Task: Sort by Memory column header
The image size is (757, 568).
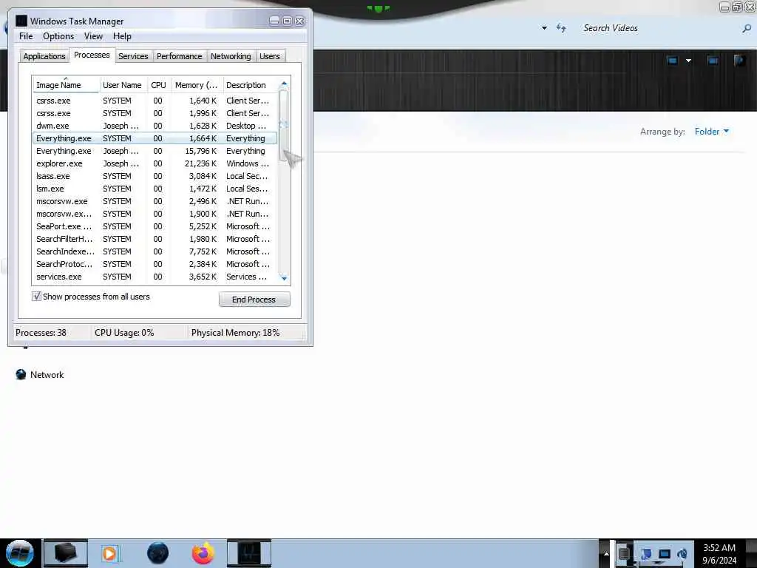Action: point(197,85)
